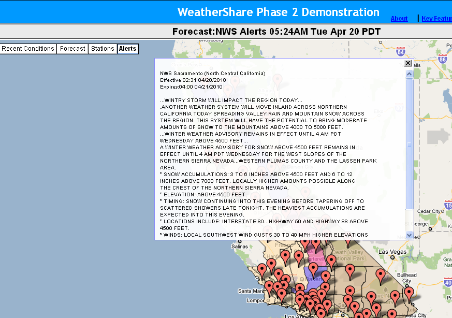Click the Interstate 40 highway shield

(x=448, y=283)
